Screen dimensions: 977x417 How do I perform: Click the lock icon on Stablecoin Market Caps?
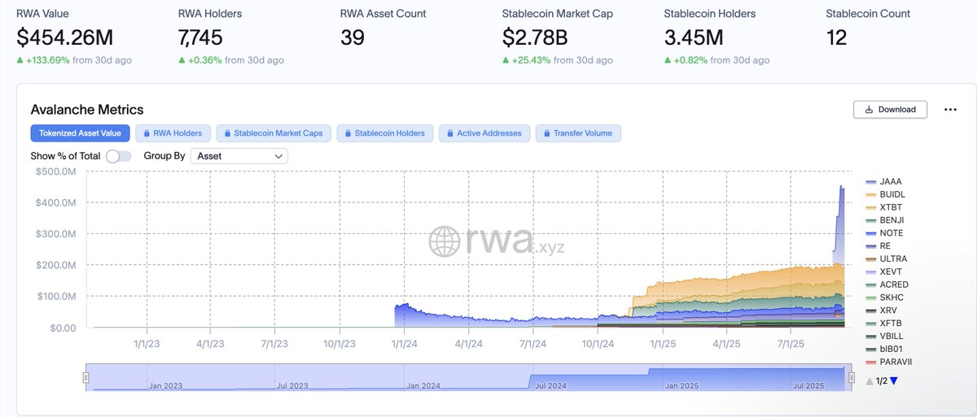227,133
